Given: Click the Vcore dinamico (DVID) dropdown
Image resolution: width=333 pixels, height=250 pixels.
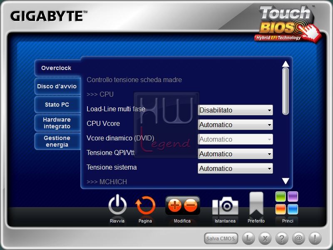Looking at the screenshot, I should coord(235,139).
